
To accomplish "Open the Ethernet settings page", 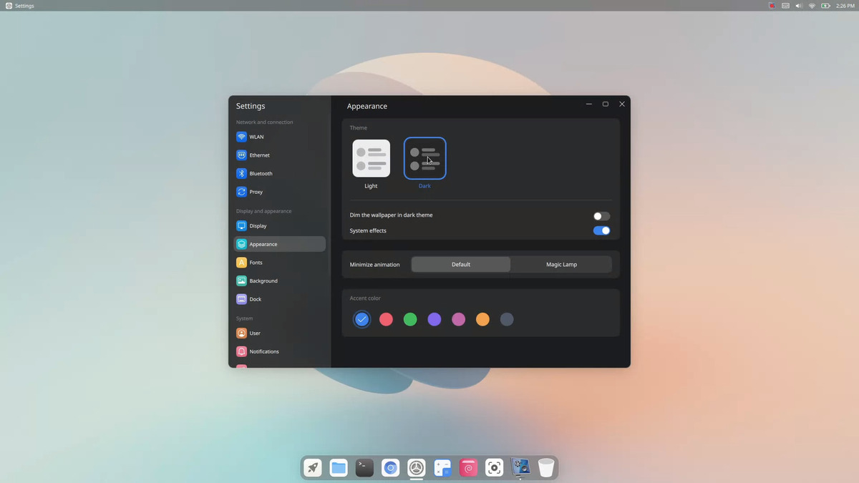I will point(279,155).
